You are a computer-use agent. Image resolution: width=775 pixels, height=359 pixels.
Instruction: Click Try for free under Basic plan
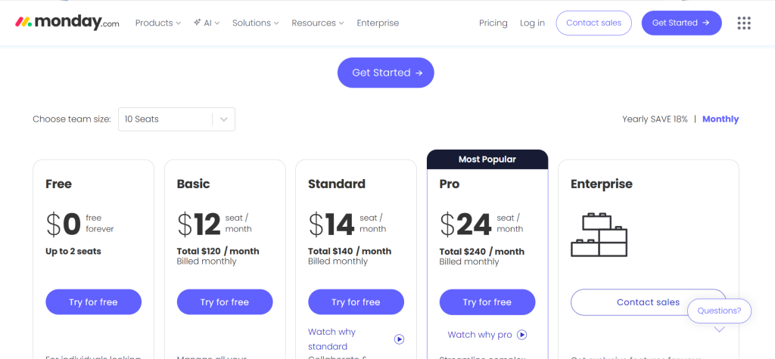[225, 302]
